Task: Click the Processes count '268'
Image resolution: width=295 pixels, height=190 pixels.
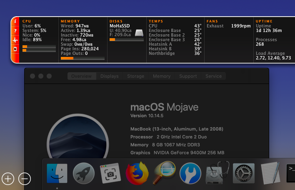Action: pyautogui.click(x=260, y=44)
